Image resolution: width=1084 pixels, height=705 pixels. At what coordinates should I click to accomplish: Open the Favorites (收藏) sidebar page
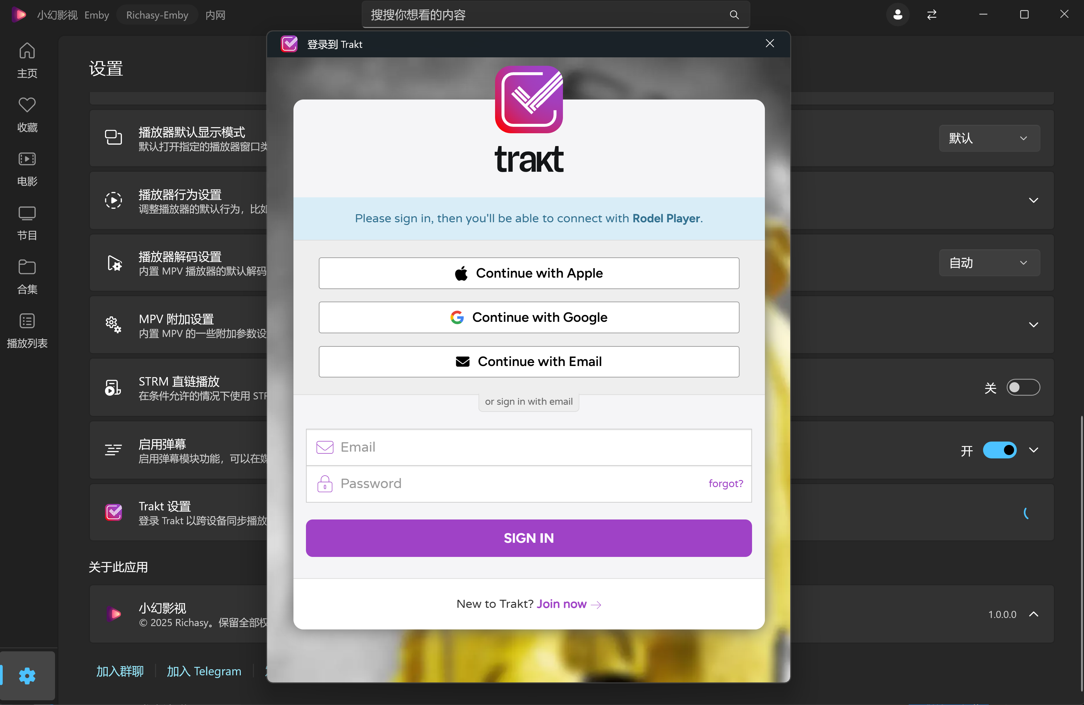tap(27, 114)
